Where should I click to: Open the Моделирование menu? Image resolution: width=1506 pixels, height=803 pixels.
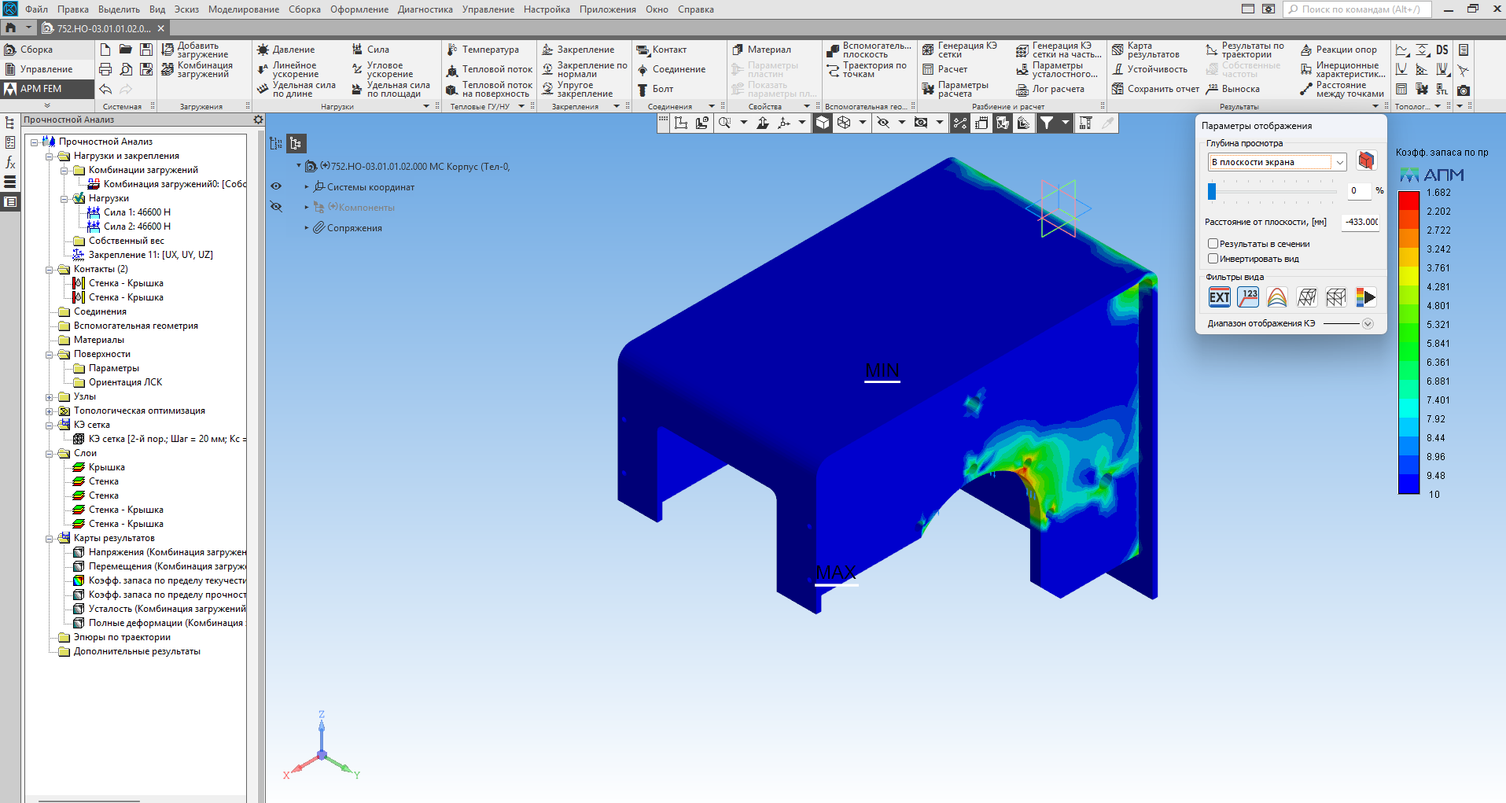click(243, 9)
